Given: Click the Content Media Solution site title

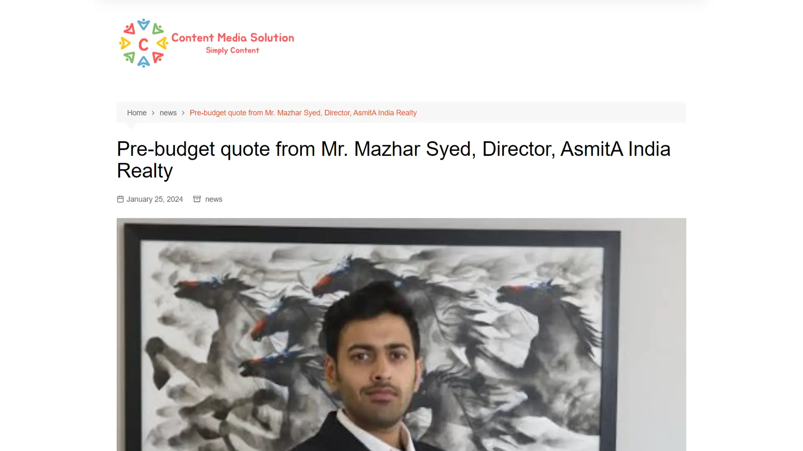Looking at the screenshot, I should click(x=233, y=38).
